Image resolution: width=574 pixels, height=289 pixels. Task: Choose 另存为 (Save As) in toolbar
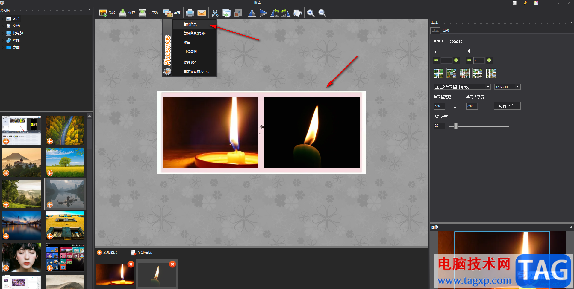click(148, 13)
